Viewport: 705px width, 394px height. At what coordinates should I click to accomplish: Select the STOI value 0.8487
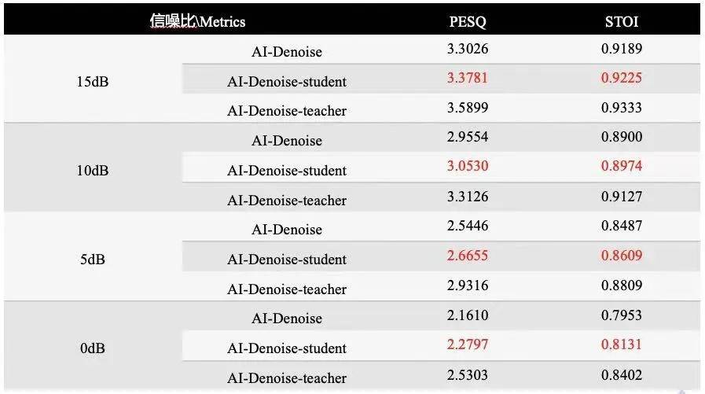coord(622,226)
